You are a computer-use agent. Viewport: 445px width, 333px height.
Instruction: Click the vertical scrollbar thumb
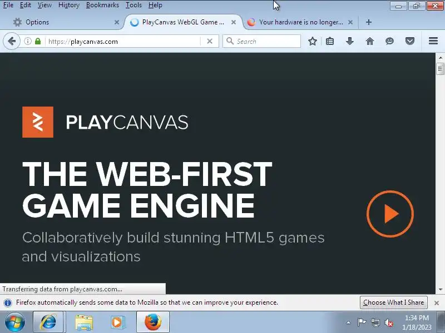[441, 68]
